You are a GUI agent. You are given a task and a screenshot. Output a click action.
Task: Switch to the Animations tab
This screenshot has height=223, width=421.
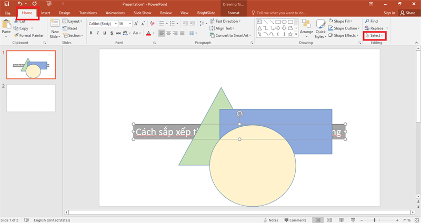115,13
